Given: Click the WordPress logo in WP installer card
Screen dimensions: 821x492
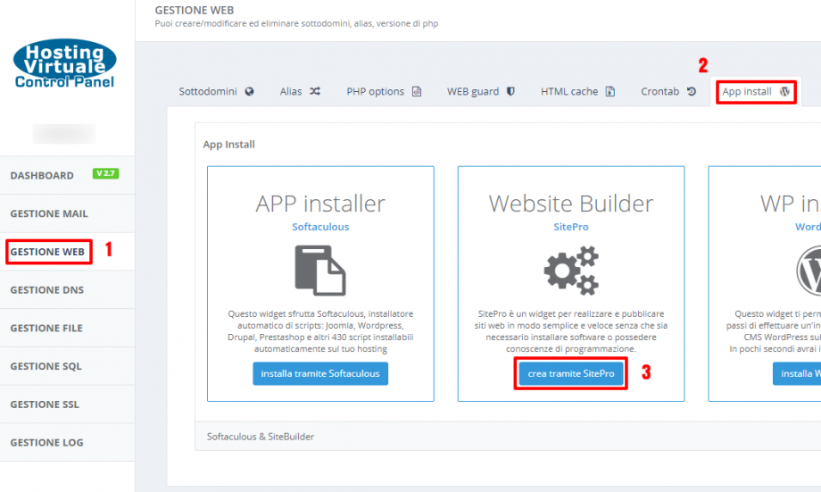Looking at the screenshot, I should (x=809, y=271).
